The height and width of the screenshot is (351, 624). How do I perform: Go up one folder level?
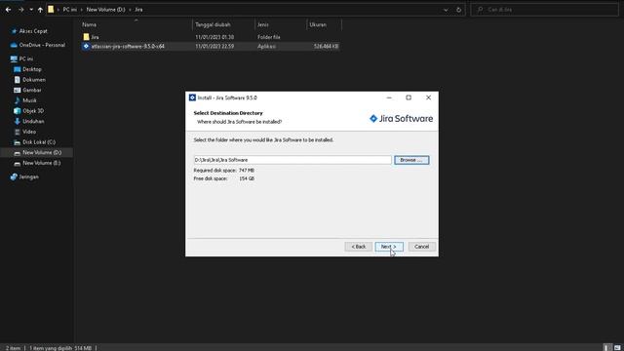click(x=40, y=10)
